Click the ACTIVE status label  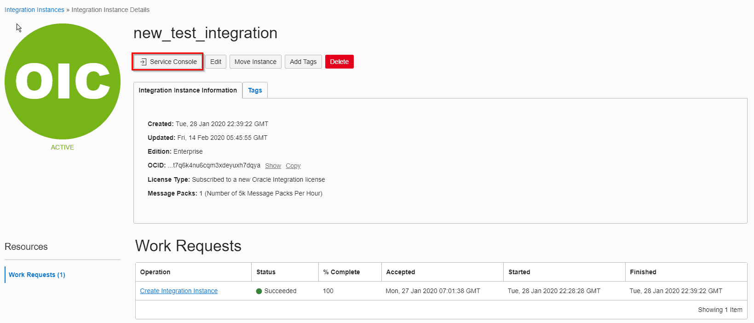point(63,147)
